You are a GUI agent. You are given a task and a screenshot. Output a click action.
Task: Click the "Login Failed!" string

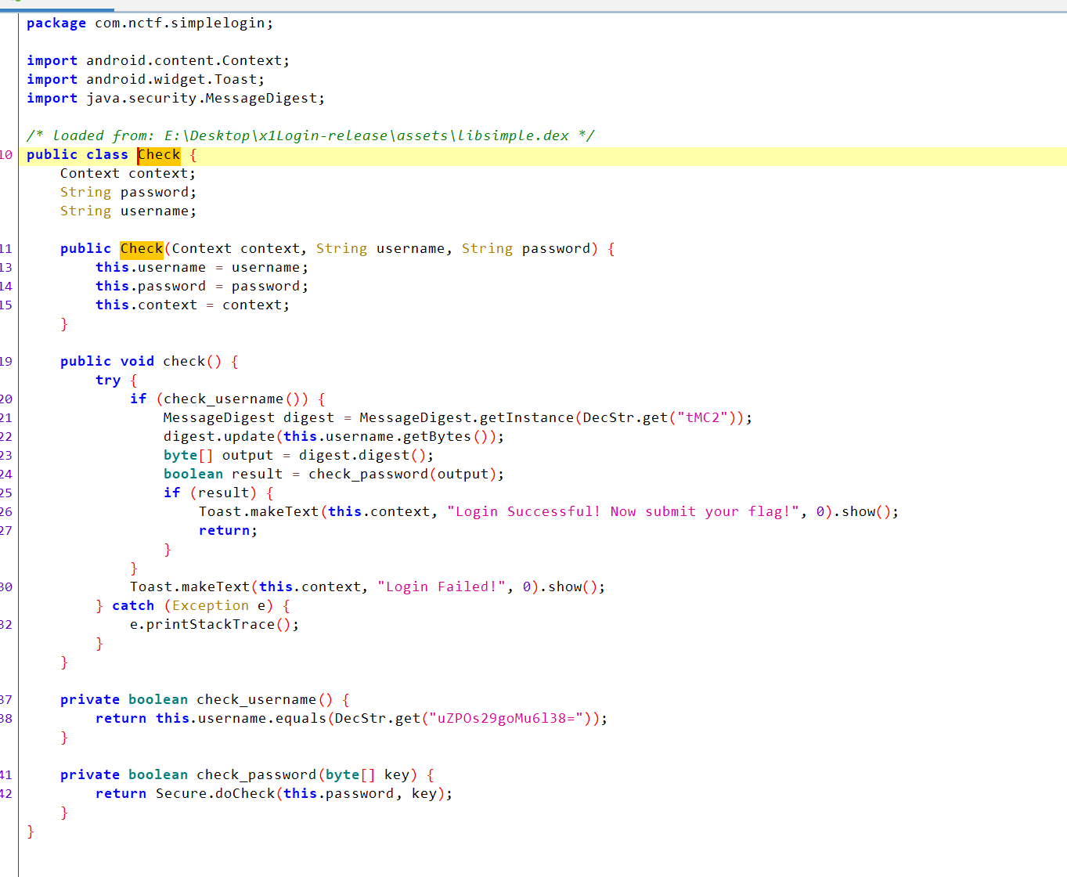(442, 587)
